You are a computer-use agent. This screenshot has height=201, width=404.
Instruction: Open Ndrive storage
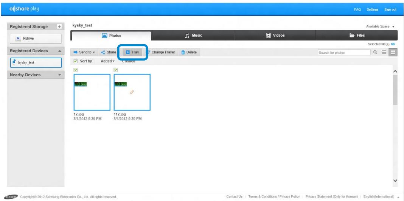coord(36,38)
